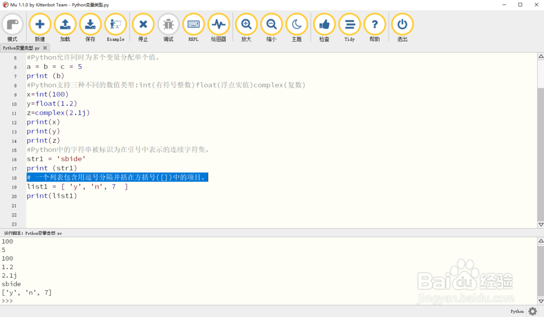
Task: Zoom in with 放大
Action: click(x=246, y=28)
